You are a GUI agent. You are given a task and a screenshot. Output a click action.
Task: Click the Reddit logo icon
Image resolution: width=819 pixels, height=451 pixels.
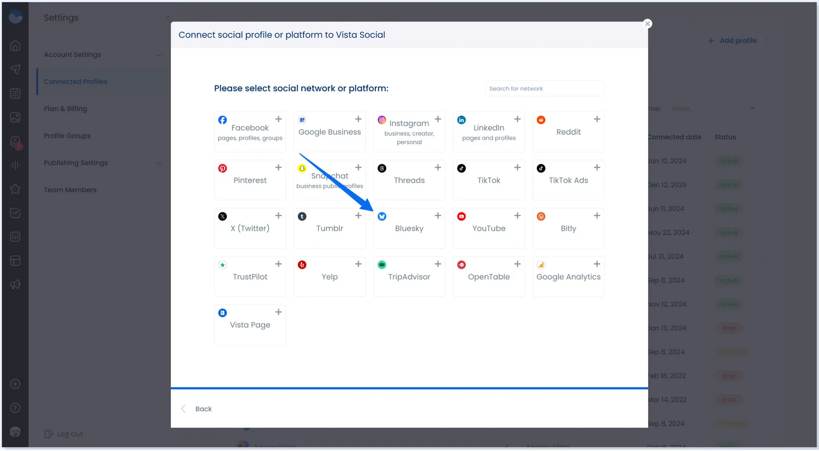click(x=541, y=120)
